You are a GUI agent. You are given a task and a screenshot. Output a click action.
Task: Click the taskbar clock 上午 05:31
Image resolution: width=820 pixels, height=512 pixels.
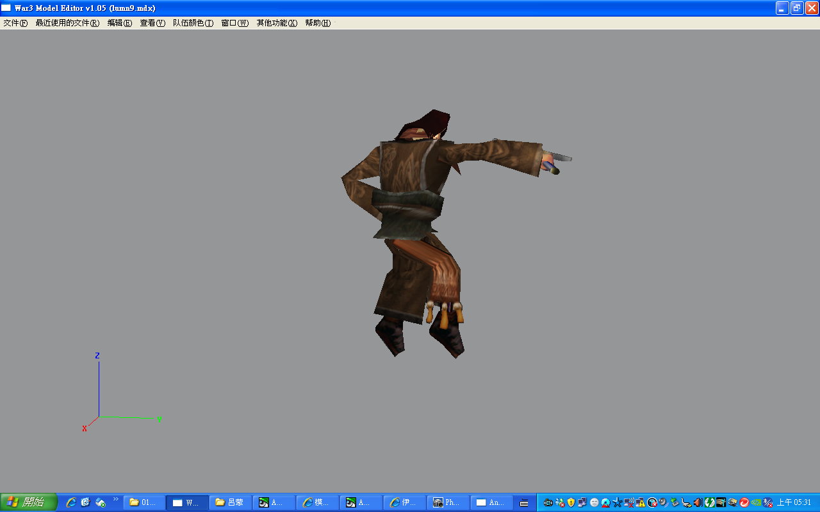tap(794, 502)
